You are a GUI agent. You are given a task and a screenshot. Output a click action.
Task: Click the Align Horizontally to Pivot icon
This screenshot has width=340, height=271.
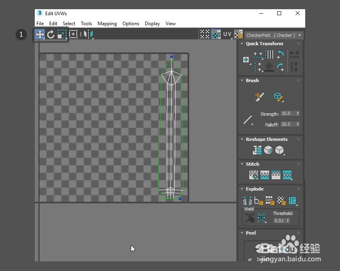[x=258, y=55]
